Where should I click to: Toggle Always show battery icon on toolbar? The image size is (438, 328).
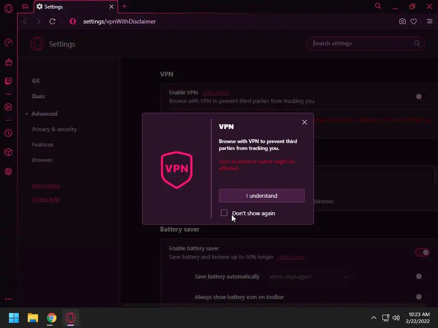point(421,297)
